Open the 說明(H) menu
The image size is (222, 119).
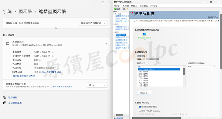point(154,6)
